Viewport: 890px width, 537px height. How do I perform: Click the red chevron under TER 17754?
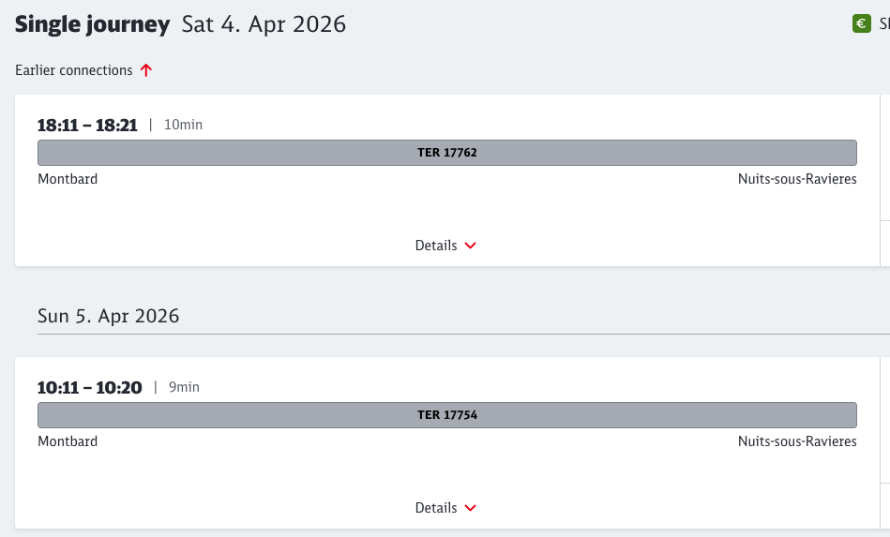(471, 508)
